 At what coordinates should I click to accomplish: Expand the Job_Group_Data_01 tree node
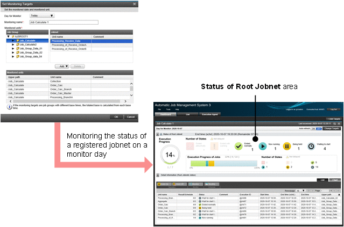click(x=13, y=48)
